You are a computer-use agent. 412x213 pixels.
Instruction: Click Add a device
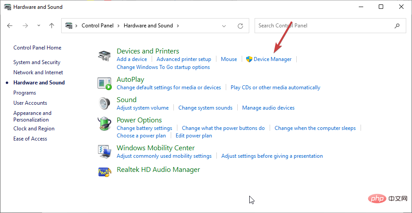tap(132, 59)
